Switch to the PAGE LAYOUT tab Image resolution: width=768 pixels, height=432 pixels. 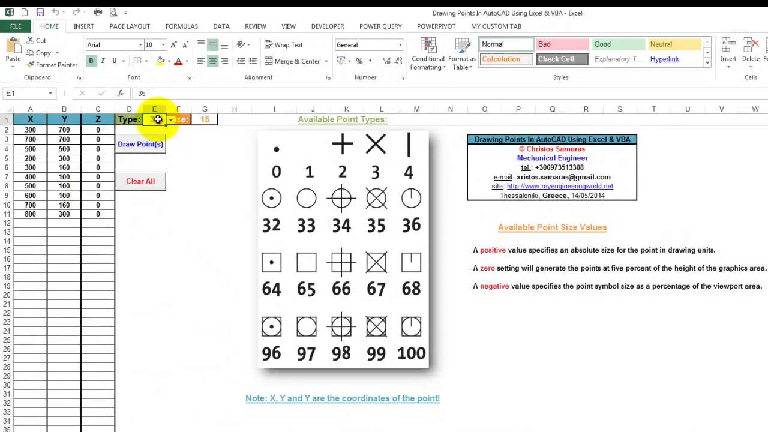(x=130, y=26)
